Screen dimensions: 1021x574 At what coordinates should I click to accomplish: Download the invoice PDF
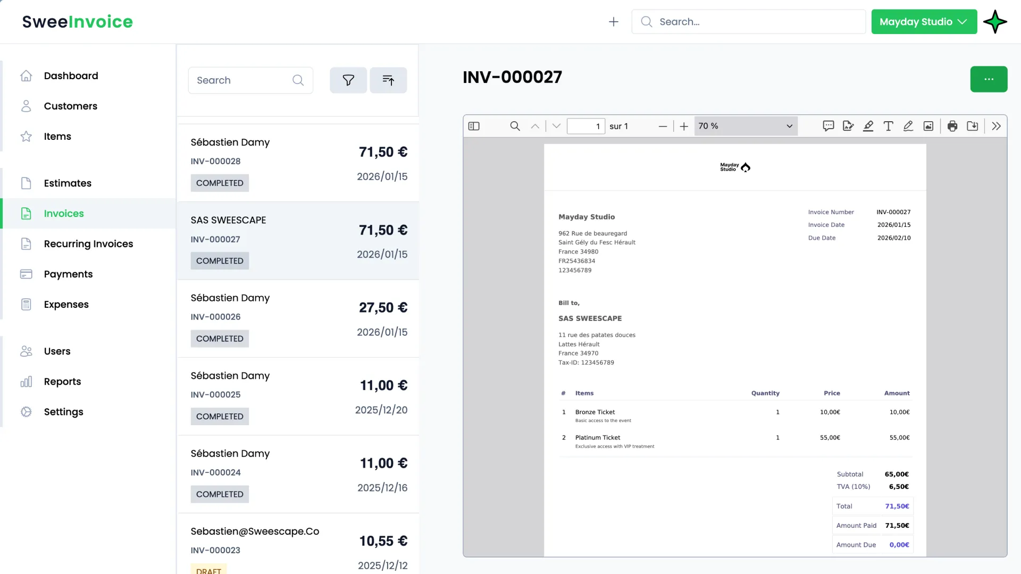pos(973,126)
